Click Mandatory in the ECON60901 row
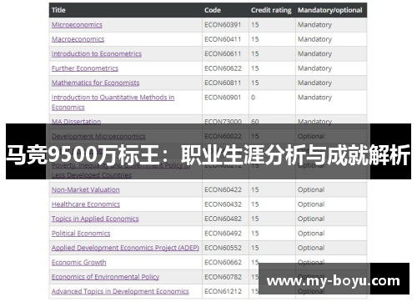 pos(314,98)
